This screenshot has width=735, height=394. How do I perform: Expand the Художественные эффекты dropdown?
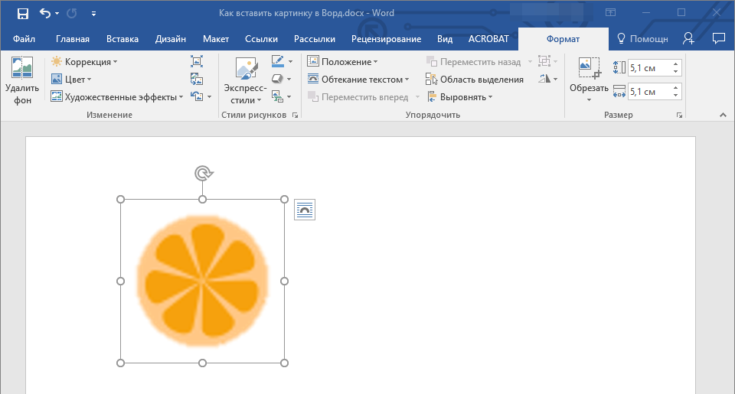coord(117,96)
